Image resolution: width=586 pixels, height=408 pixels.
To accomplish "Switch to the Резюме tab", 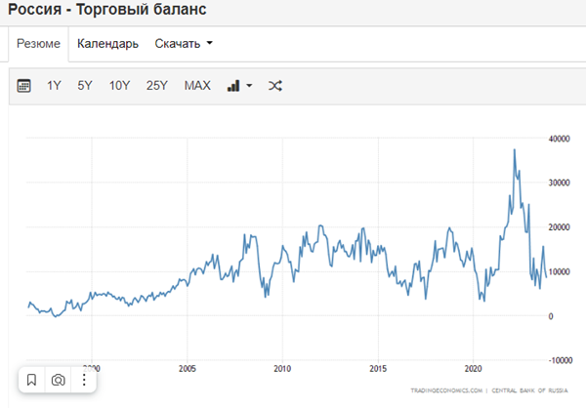I will [39, 44].
